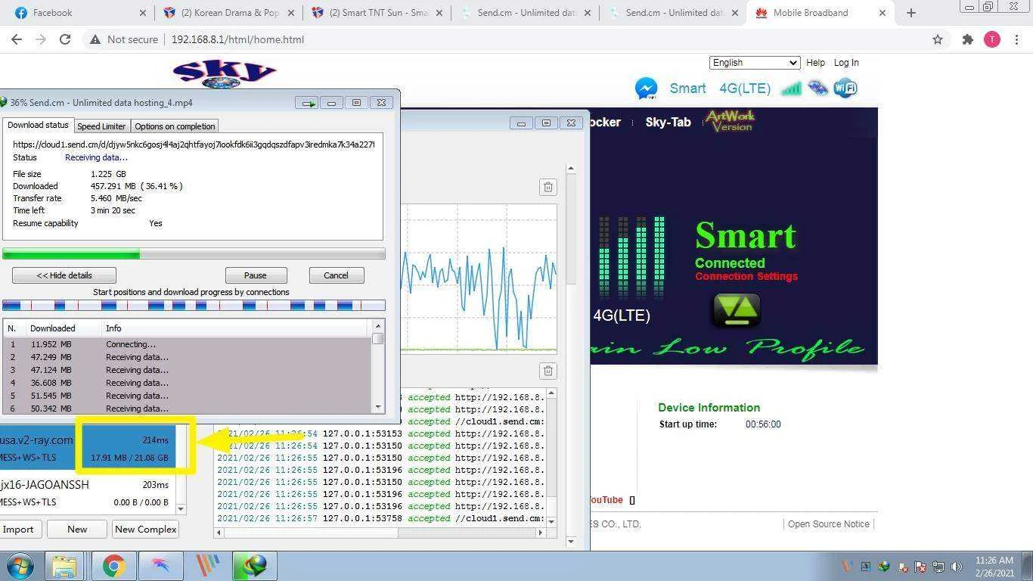The width and height of the screenshot is (1033, 581).
Task: Open File Explorer from the taskbar
Action: pos(64,566)
